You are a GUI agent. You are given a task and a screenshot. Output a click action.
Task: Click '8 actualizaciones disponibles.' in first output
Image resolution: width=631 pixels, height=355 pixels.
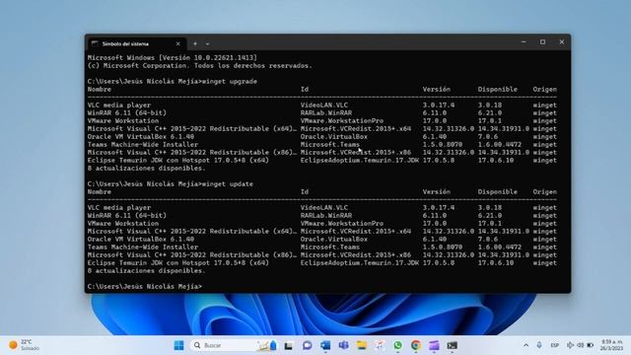(147, 169)
